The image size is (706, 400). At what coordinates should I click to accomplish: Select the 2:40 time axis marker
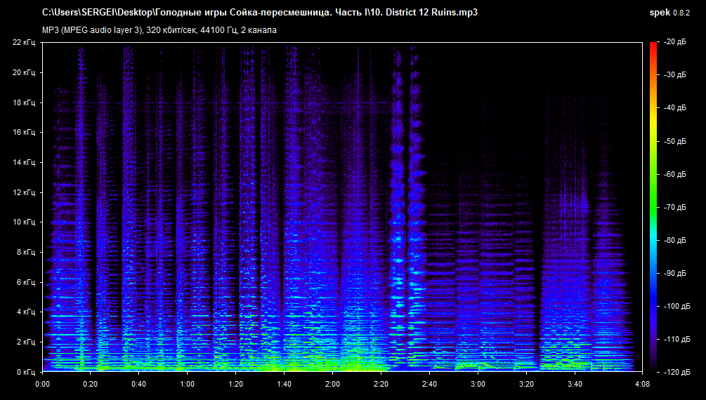tap(429, 385)
